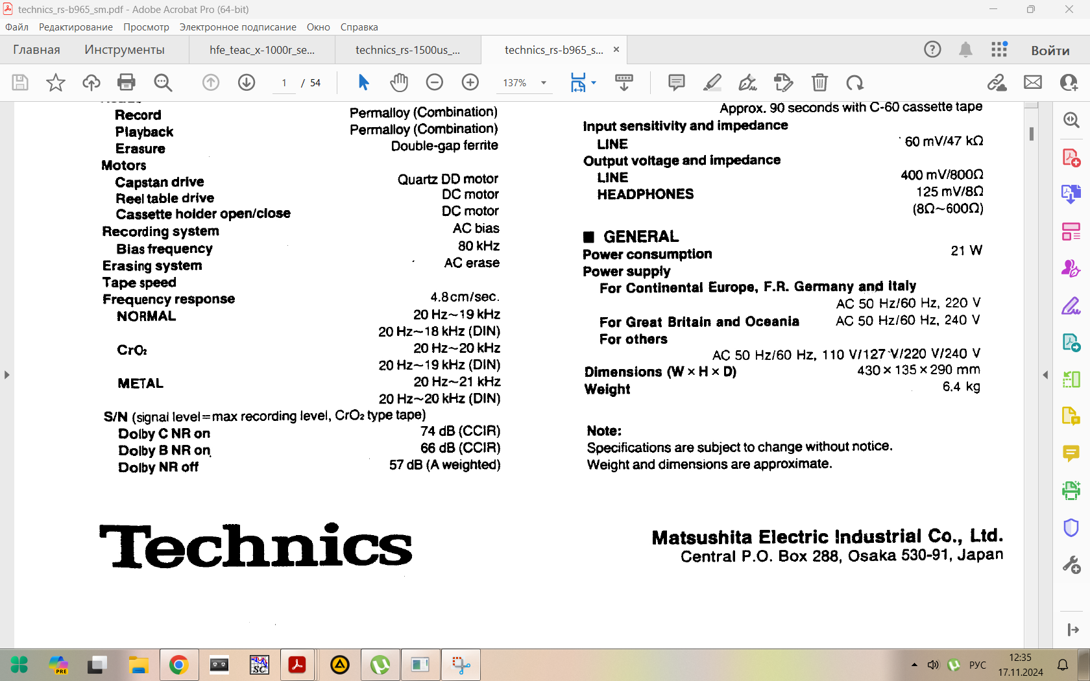Open the yellow file tool in right pane

pyautogui.click(x=1071, y=416)
